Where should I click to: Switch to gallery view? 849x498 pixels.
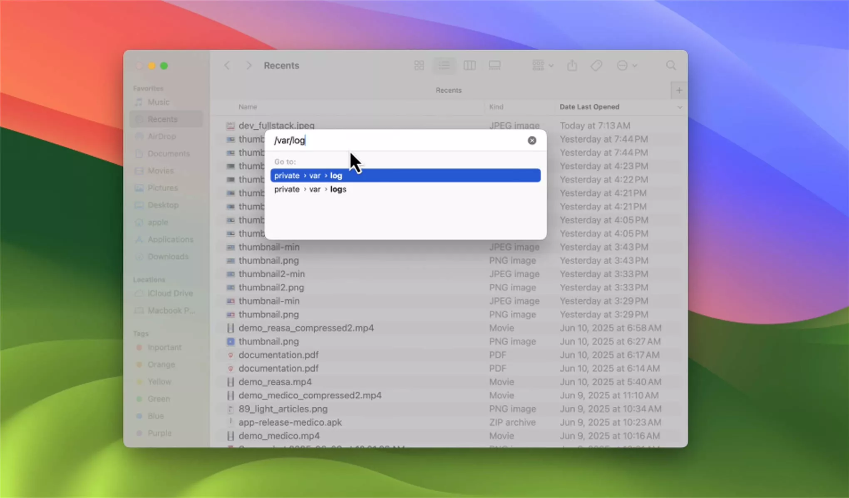[x=494, y=65]
